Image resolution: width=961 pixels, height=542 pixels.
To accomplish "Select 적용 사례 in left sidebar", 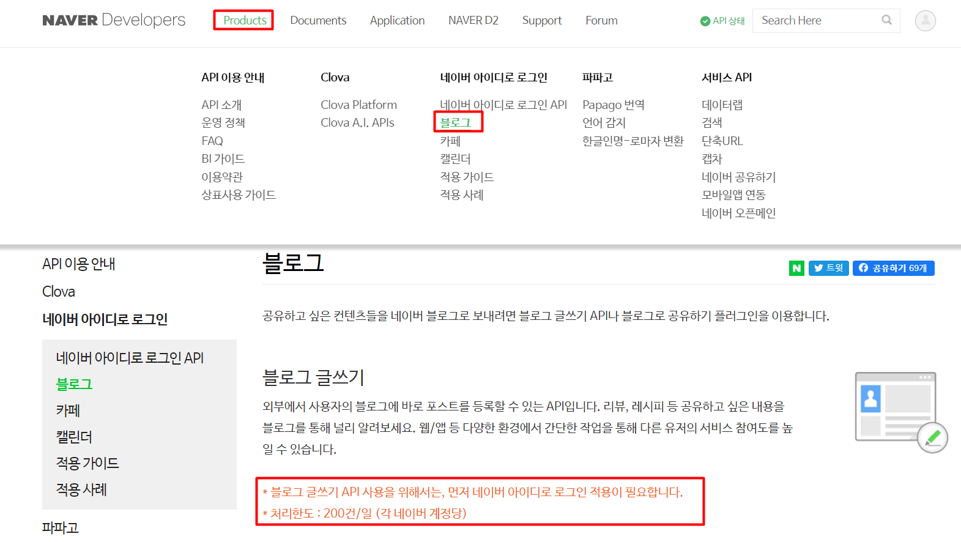I will click(x=81, y=489).
